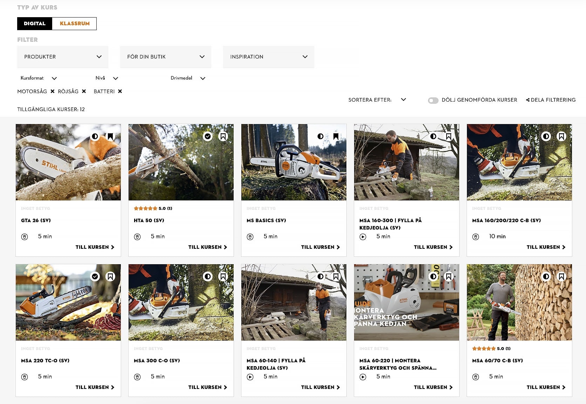
Task: Click the video play icon on MSA 60-220 card
Action: (x=363, y=377)
